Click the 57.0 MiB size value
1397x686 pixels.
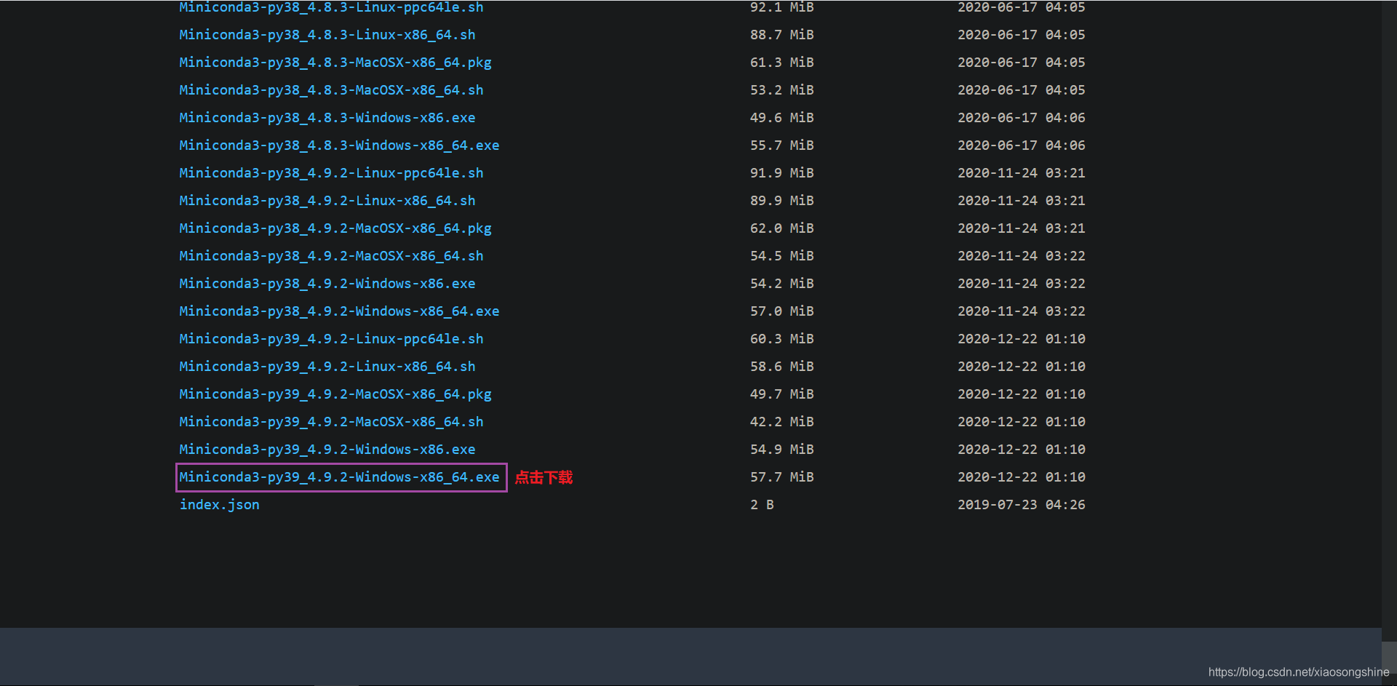782,311
